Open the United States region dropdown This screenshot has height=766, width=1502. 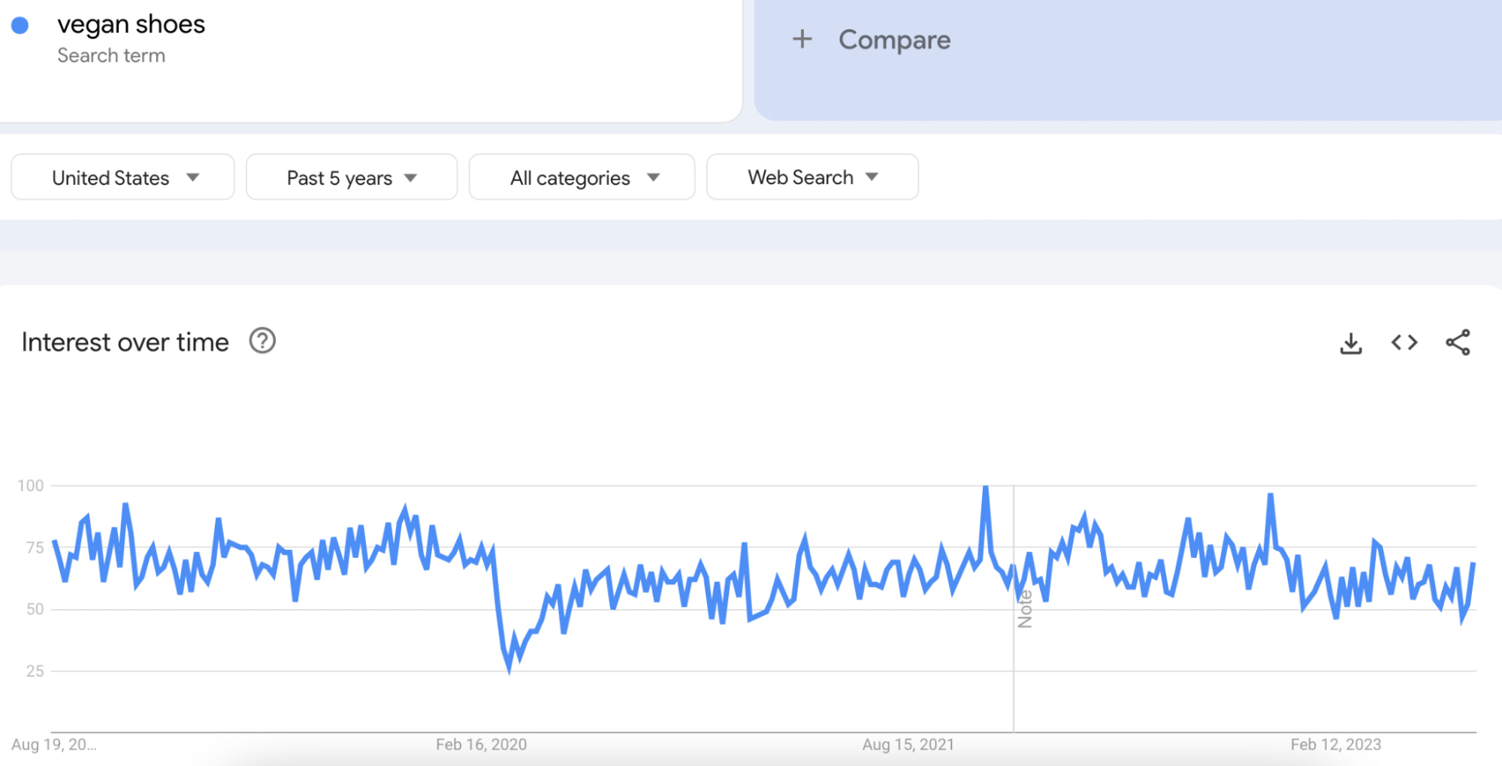coord(122,178)
